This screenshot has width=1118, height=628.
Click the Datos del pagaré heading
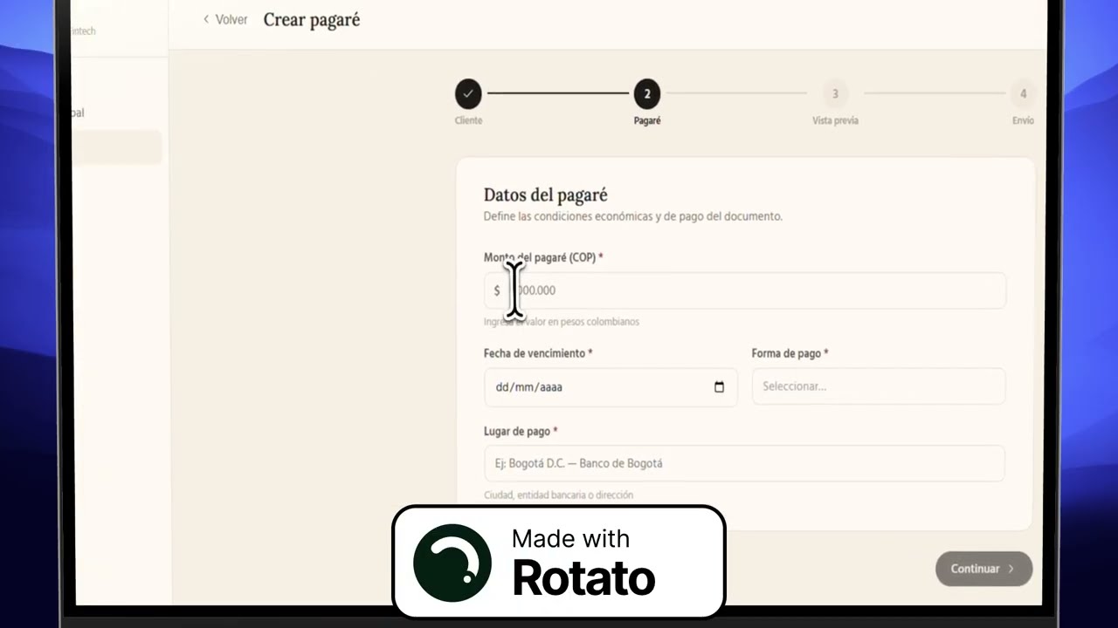pyautogui.click(x=545, y=195)
